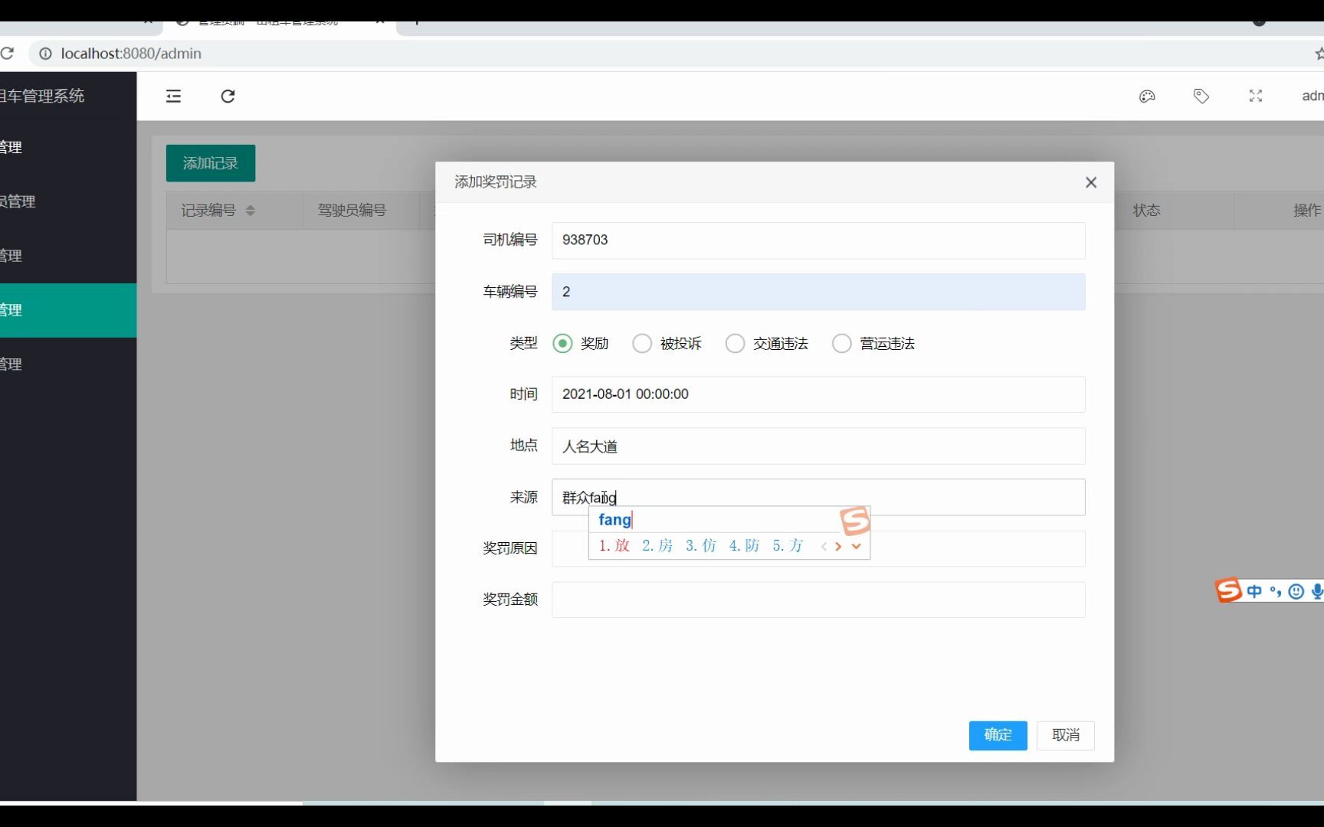
Task: Click the 地点 input field
Action: 818,446
